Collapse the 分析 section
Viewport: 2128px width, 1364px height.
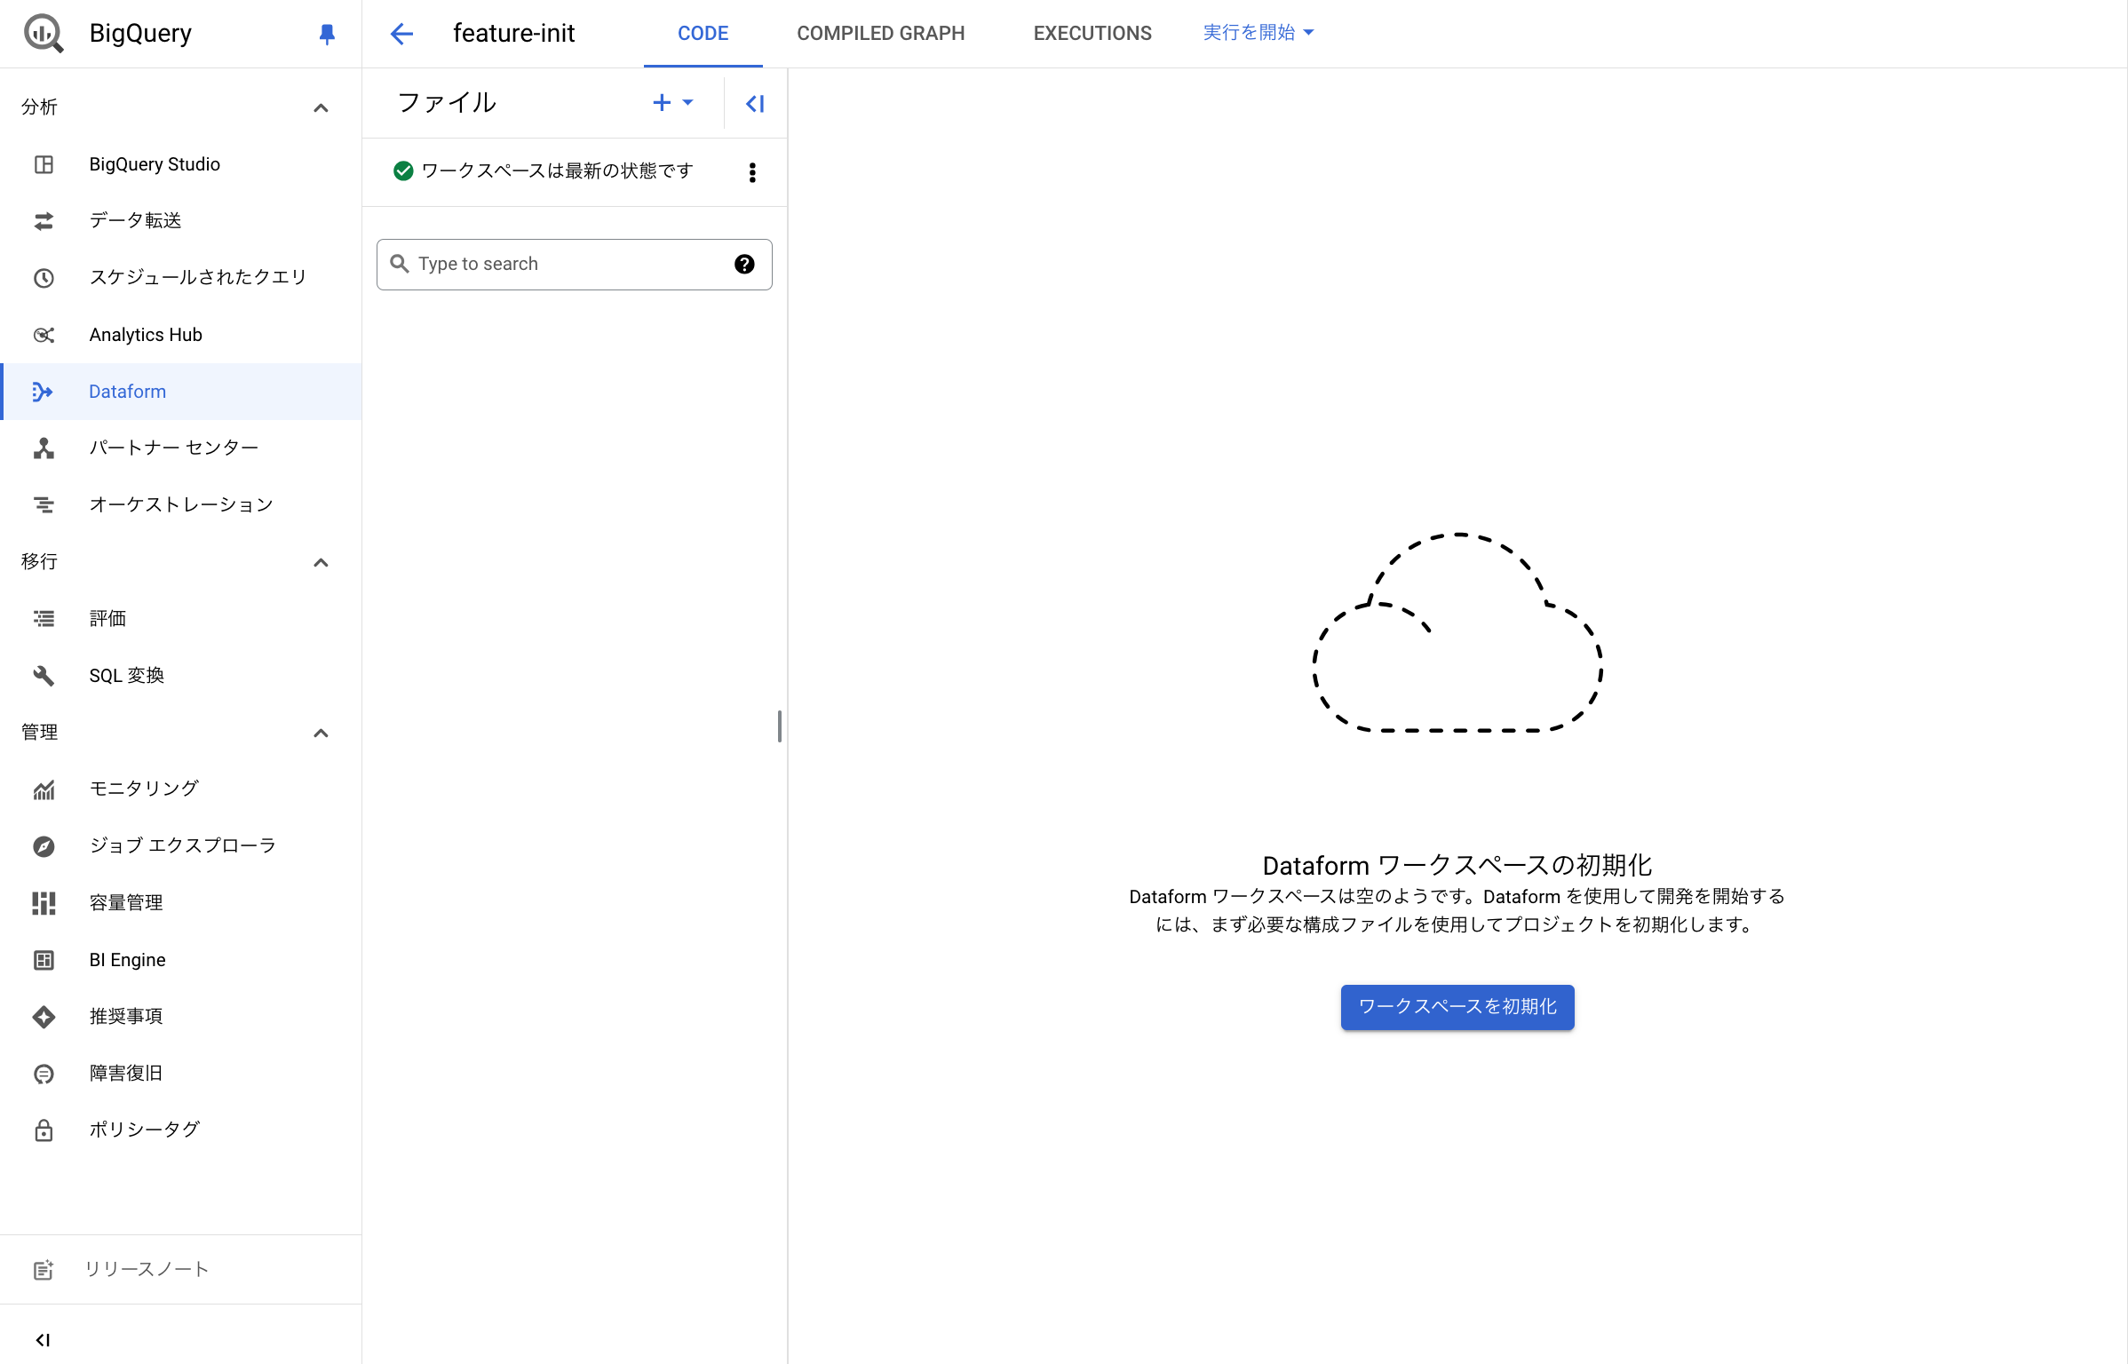pos(321,107)
